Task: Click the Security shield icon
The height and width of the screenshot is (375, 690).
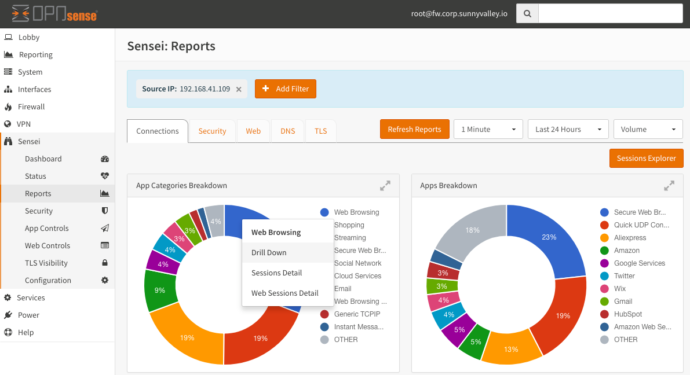Action: tap(105, 211)
